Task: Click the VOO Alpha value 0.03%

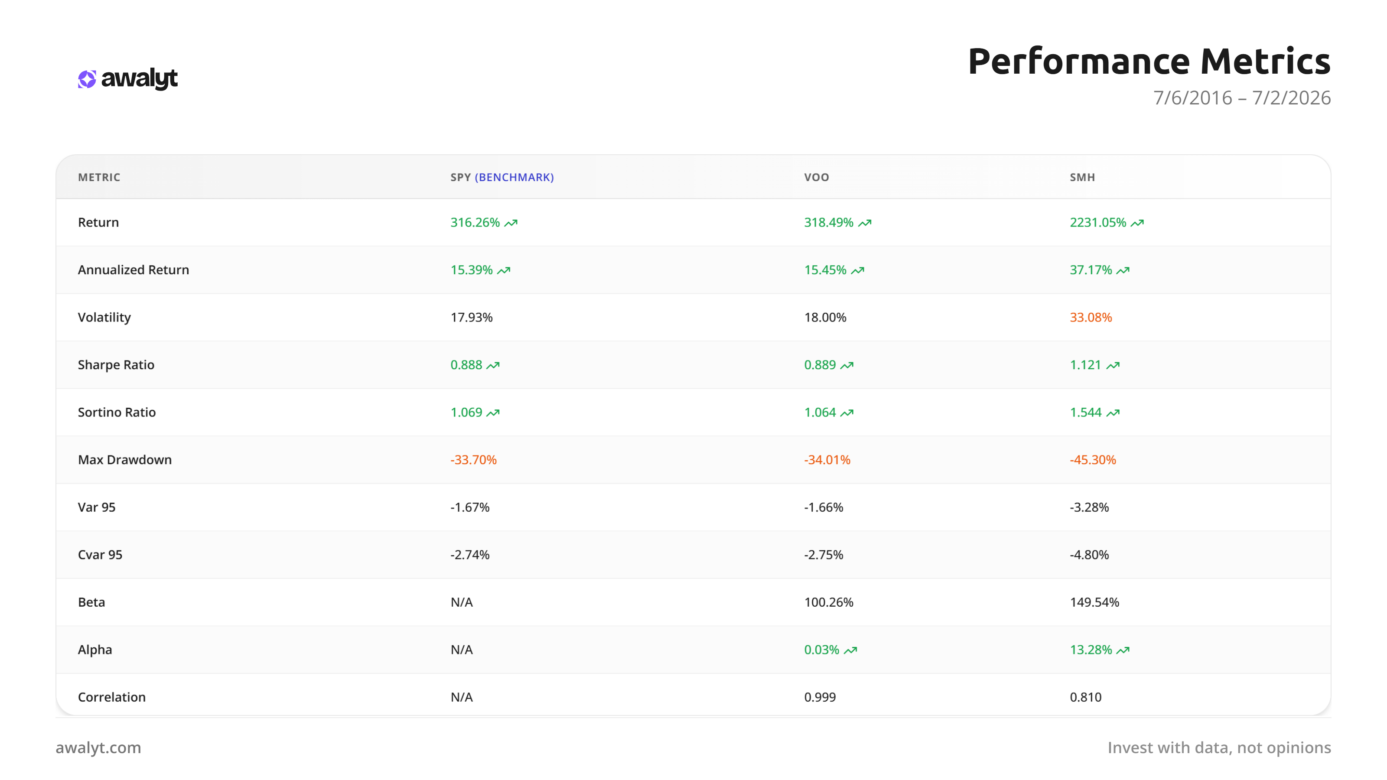Action: [x=822, y=650]
